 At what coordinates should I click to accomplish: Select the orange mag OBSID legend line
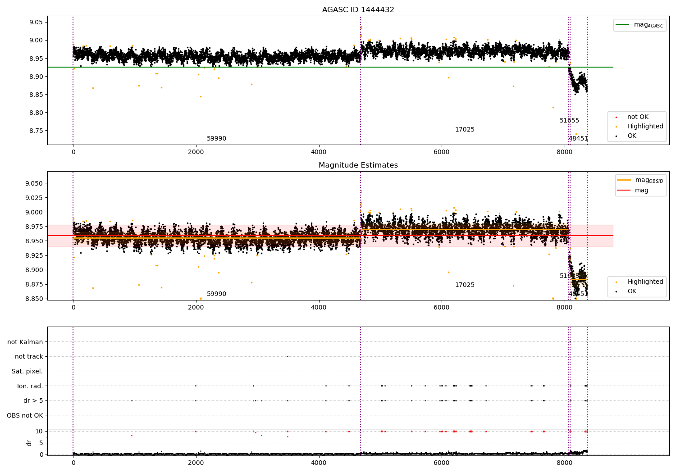(624, 180)
